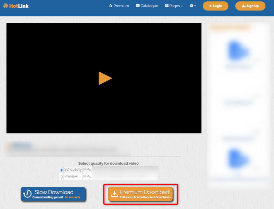Open the globe language icon
Screen dimensions: 274x209
click(x=191, y=5)
